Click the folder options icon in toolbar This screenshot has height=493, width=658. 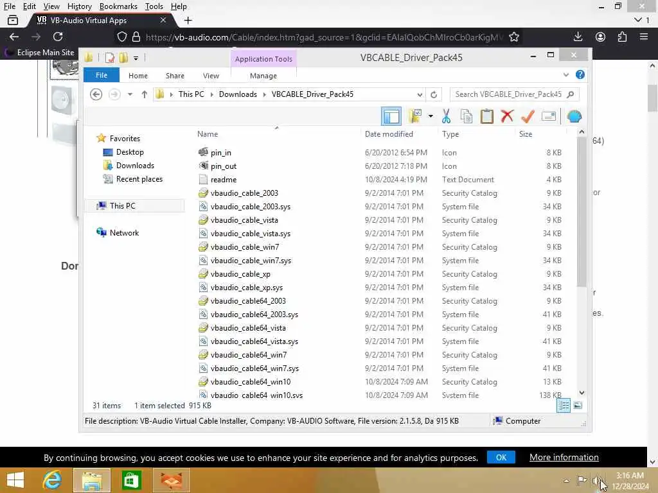[x=416, y=116]
